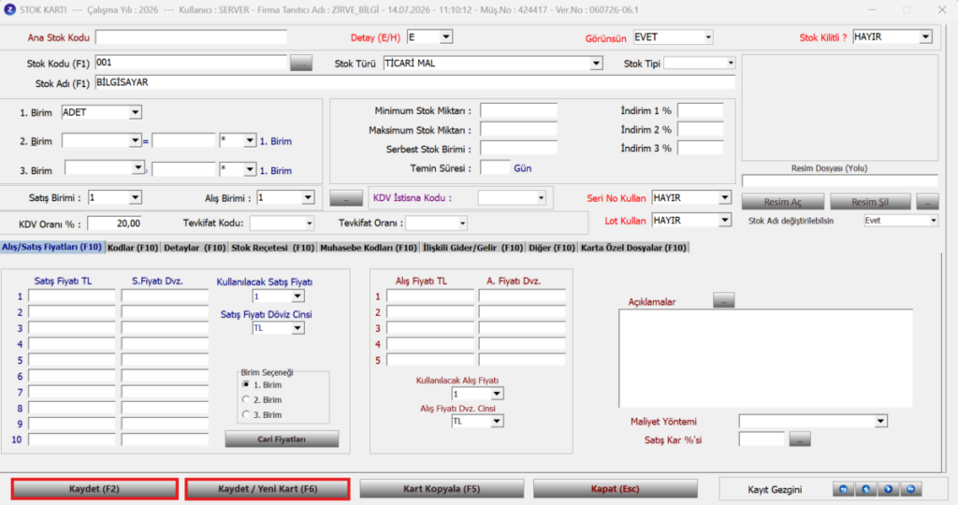The width and height of the screenshot is (958, 505).
Task: Click small ellipsis button beside Resim Sil
Action: (927, 201)
